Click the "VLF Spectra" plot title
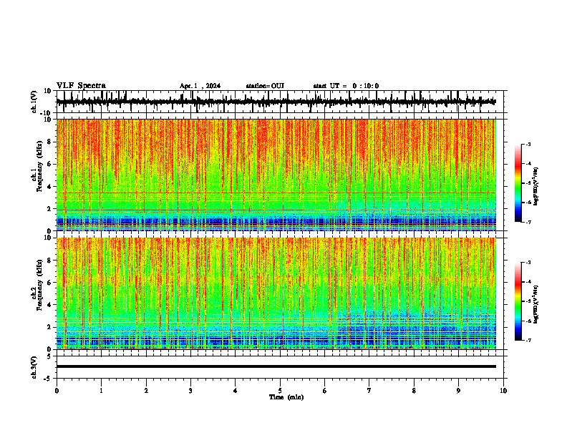This screenshot has height=438, width=567. click(x=81, y=86)
